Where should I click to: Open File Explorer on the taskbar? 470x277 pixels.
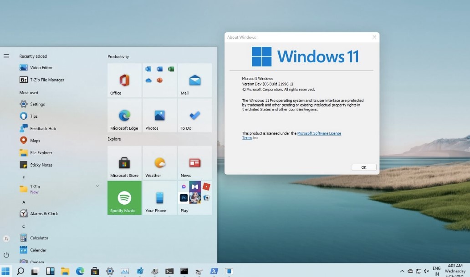coord(65,271)
